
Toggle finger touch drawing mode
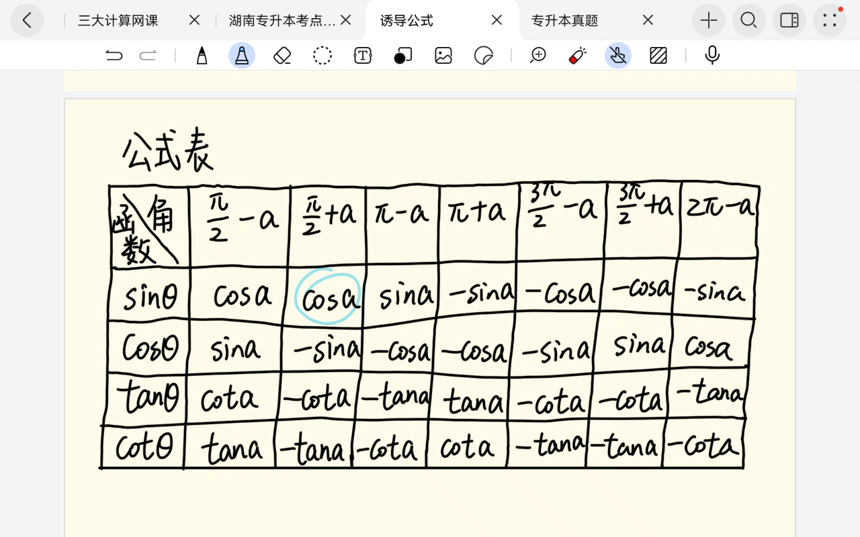click(618, 55)
